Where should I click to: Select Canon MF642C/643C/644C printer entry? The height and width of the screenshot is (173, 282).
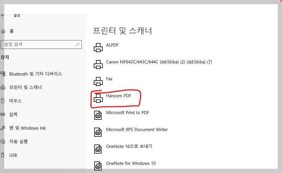click(x=159, y=62)
